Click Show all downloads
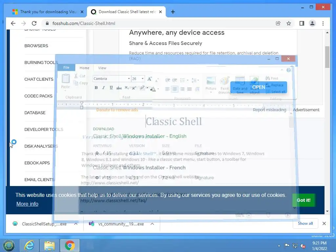The height and width of the screenshot is (252, 336). [305, 223]
